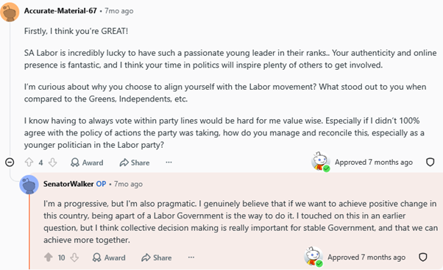Open moderator shield on Accurate-Material-67's comment
This screenshot has height=270, width=443.
pos(430,162)
